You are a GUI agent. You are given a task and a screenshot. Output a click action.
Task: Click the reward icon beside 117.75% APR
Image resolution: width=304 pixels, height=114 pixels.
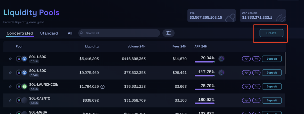click(x=221, y=73)
